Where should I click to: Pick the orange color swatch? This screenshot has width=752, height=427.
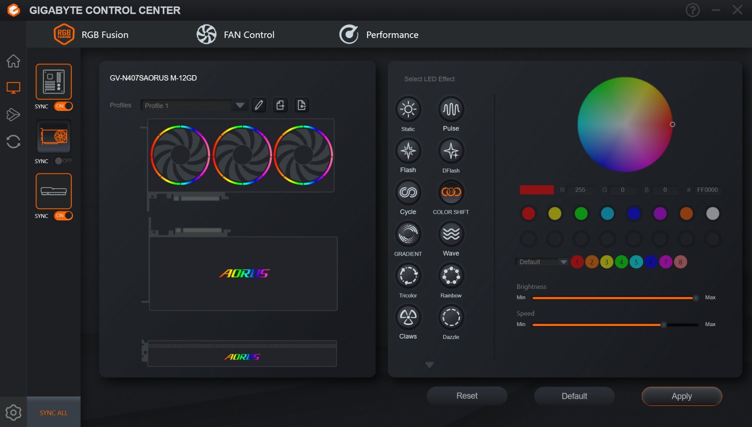pyautogui.click(x=686, y=214)
